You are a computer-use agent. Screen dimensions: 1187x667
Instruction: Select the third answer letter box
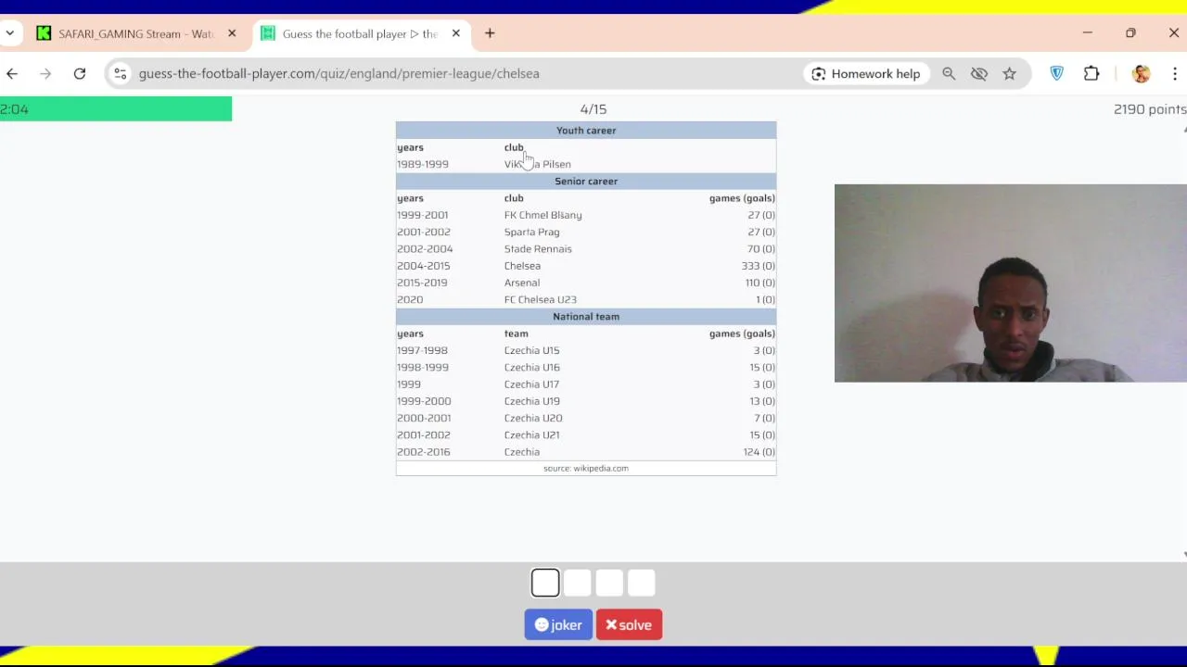pos(609,583)
